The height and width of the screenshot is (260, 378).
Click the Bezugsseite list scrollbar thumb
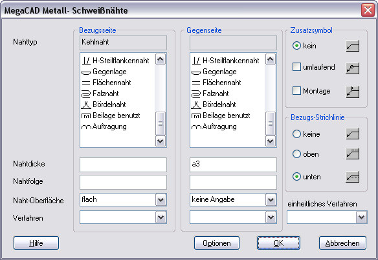click(x=161, y=123)
